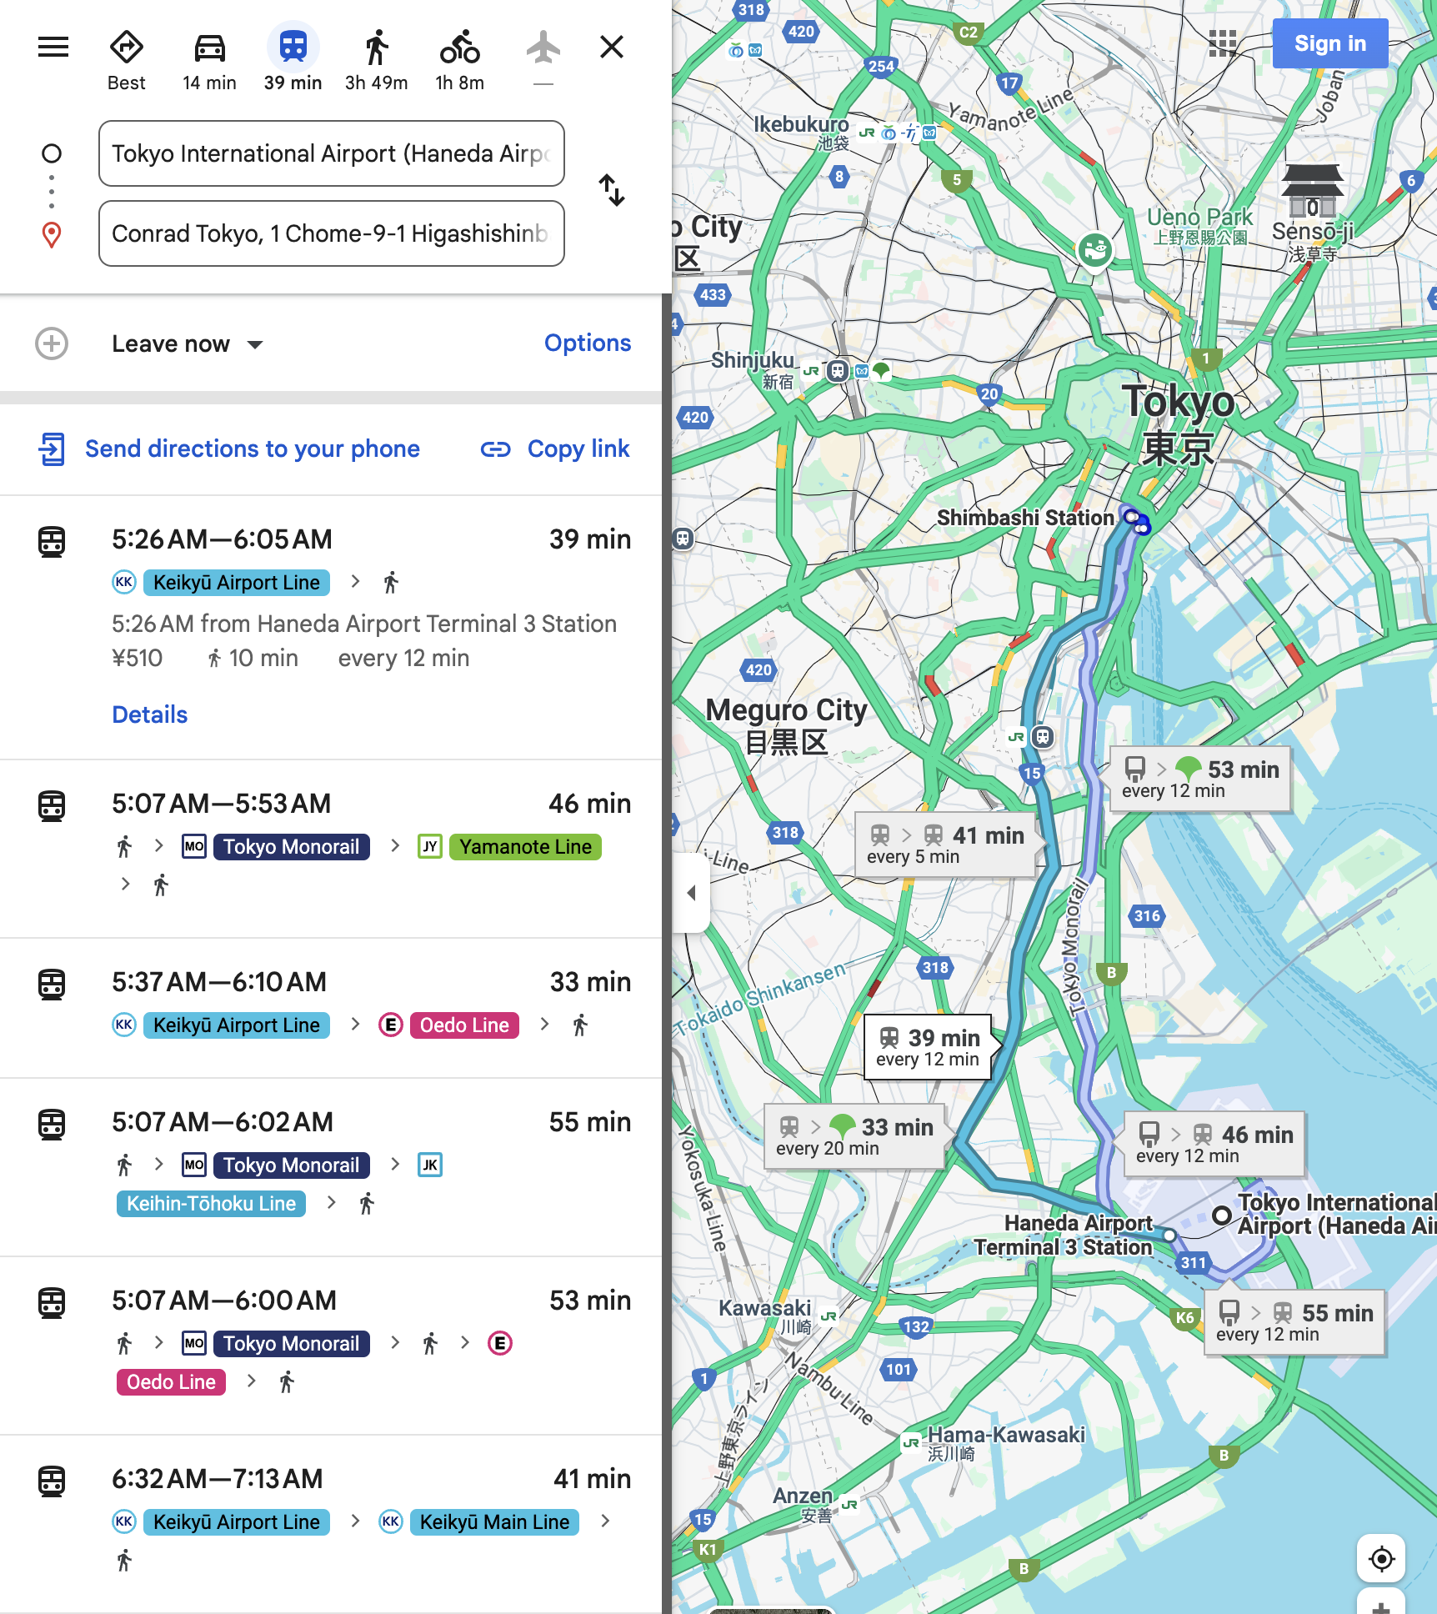Click Hama-Kawasaki station label

coord(1006,1435)
